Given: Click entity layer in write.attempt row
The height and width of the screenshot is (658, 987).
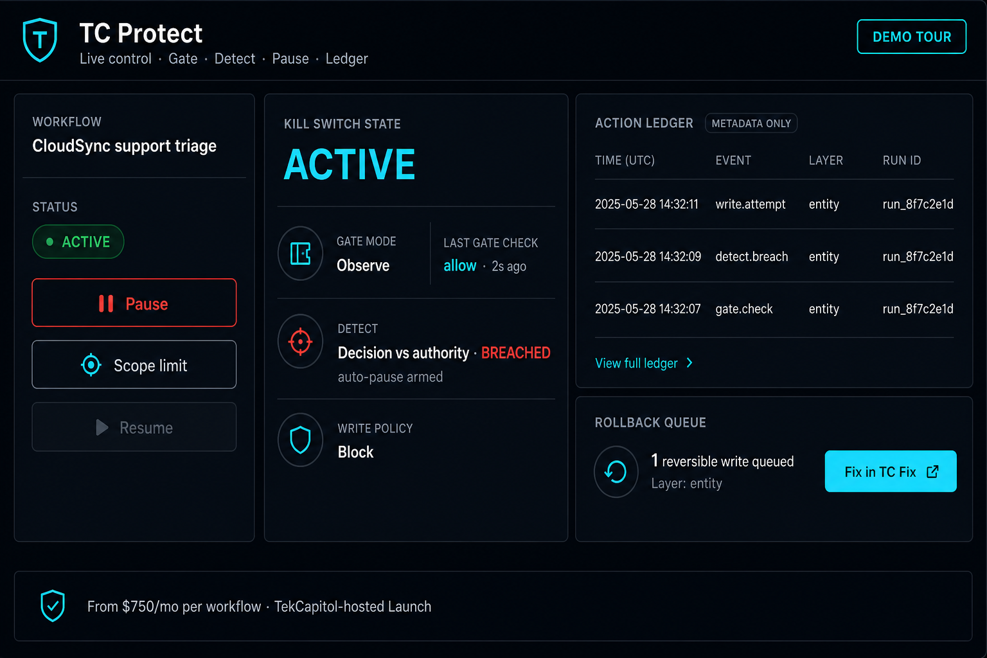Looking at the screenshot, I should 824,204.
